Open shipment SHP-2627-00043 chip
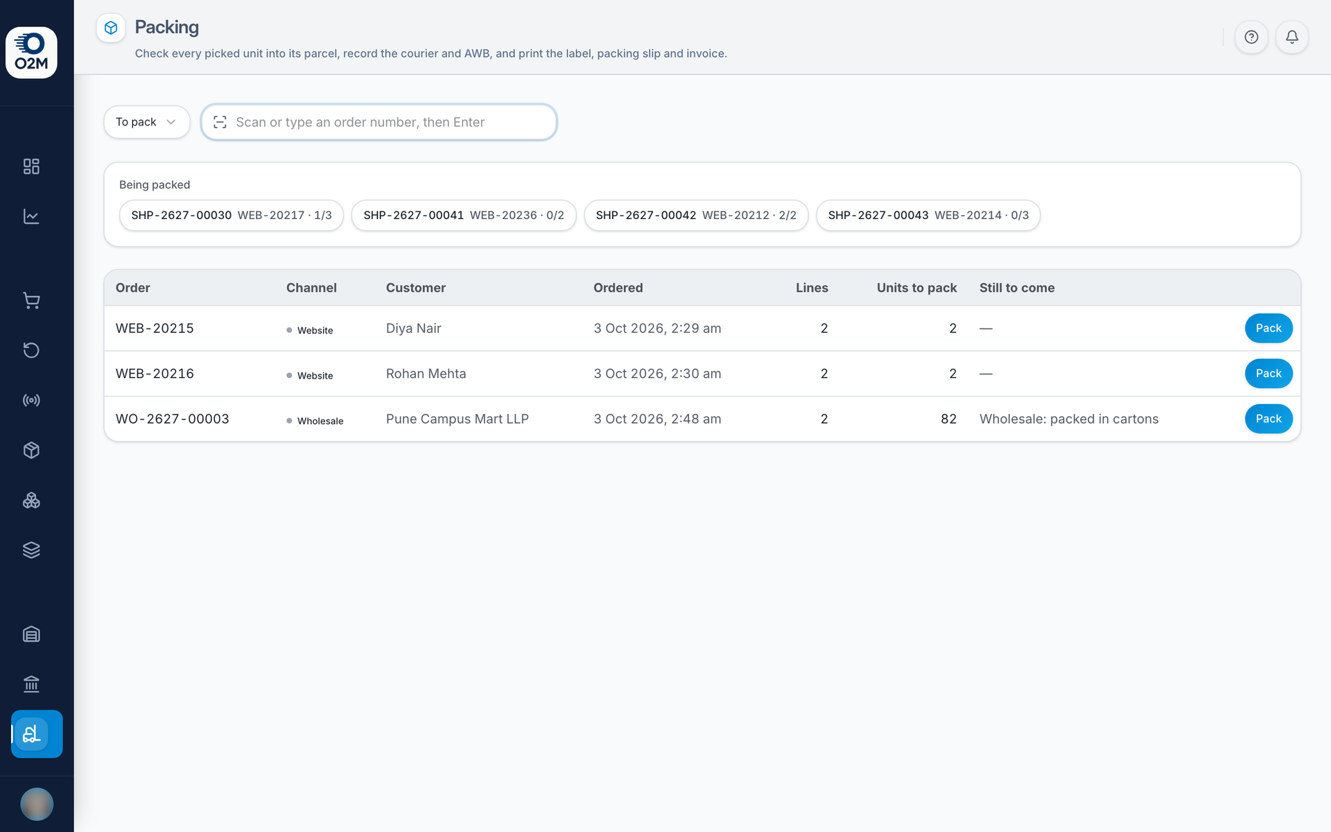 928,216
